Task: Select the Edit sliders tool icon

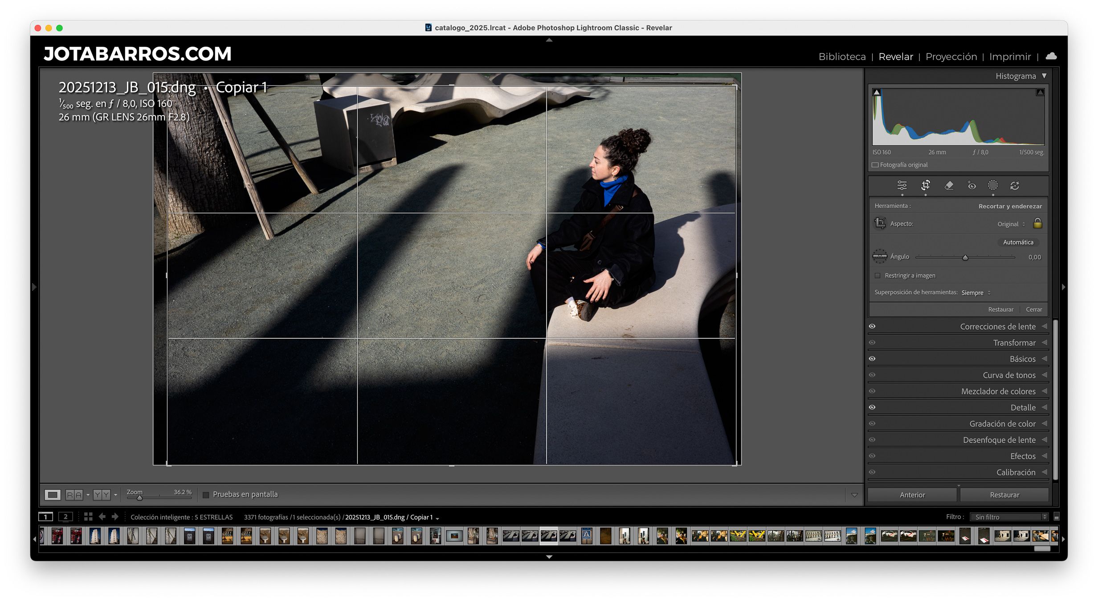Action: (902, 185)
